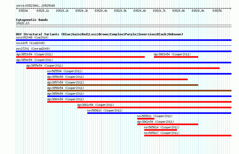The image size is (239, 154).
Task: Select the dgv3853n54 red loss bar
Action: (80, 57)
